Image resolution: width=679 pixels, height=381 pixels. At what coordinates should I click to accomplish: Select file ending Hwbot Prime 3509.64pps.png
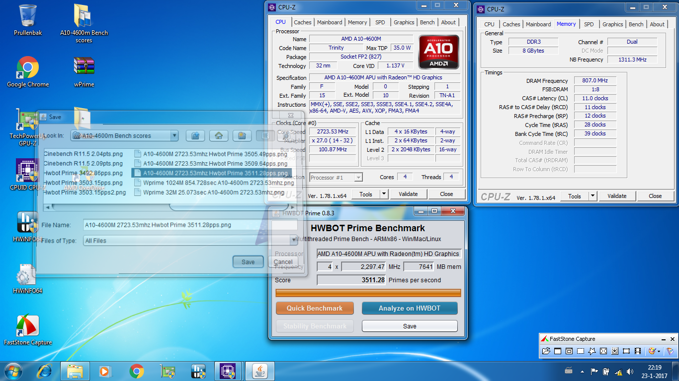click(211, 163)
